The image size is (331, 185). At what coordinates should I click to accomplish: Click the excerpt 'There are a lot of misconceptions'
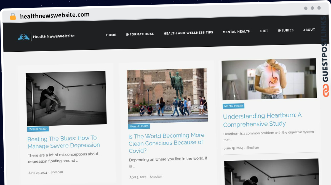63,158
